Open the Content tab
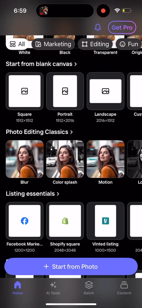The image size is (142, 308). (124, 288)
